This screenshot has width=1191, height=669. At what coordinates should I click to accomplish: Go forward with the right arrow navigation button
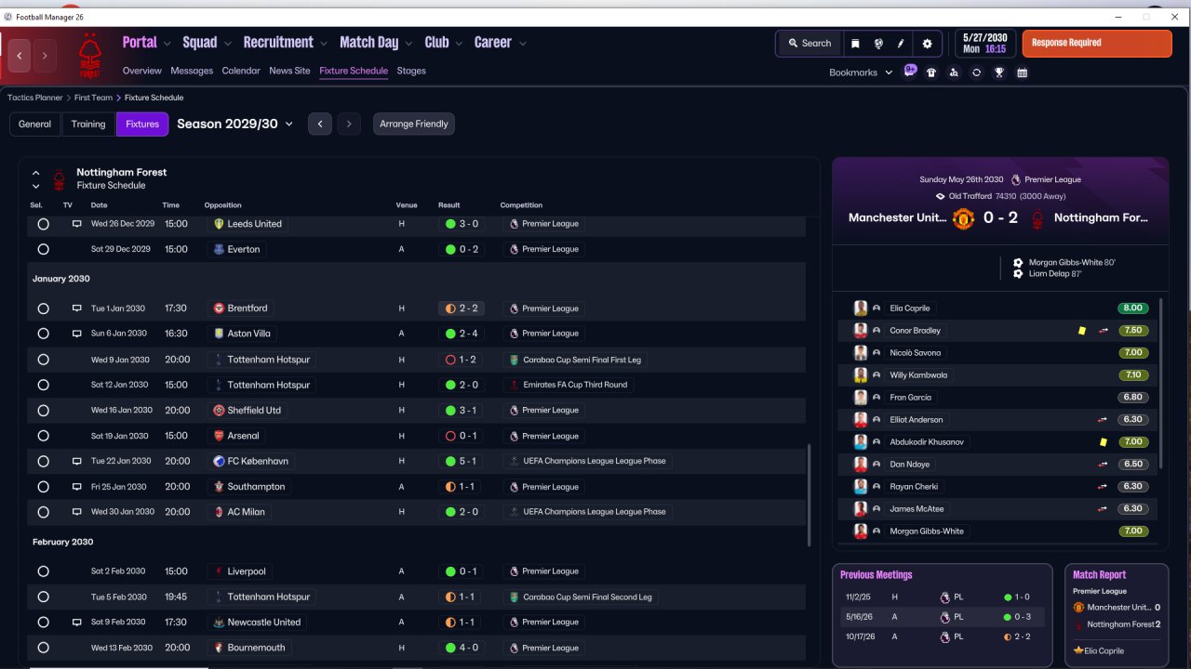(x=44, y=56)
